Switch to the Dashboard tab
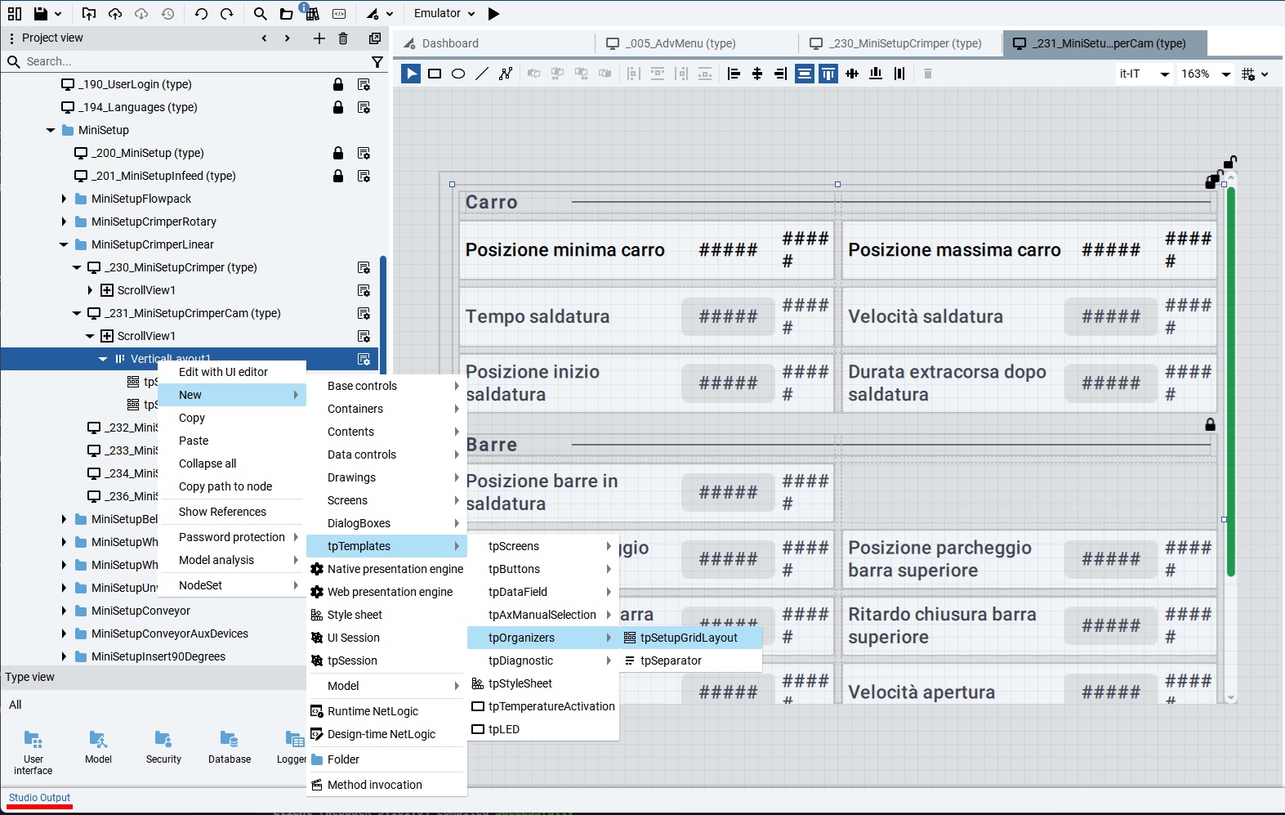The width and height of the screenshot is (1285, 815). coord(450,43)
